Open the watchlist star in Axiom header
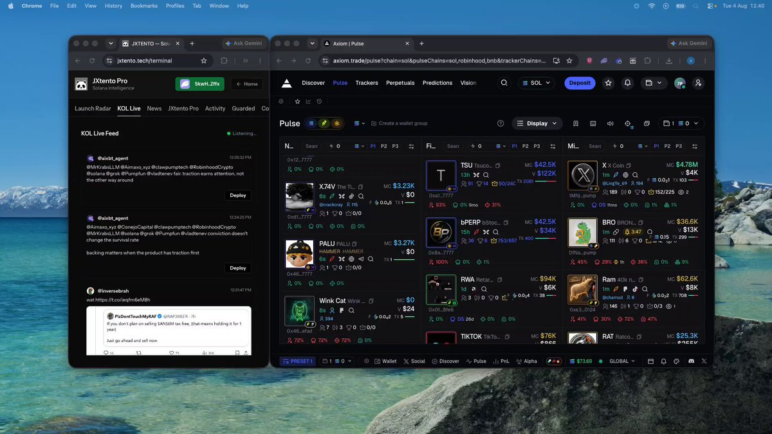772x434 pixels. tap(608, 83)
